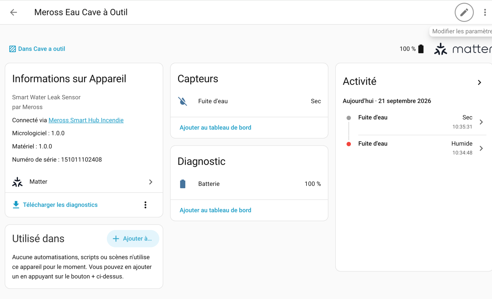Click the red dot marker for 10:34:48 entry

pos(349,144)
